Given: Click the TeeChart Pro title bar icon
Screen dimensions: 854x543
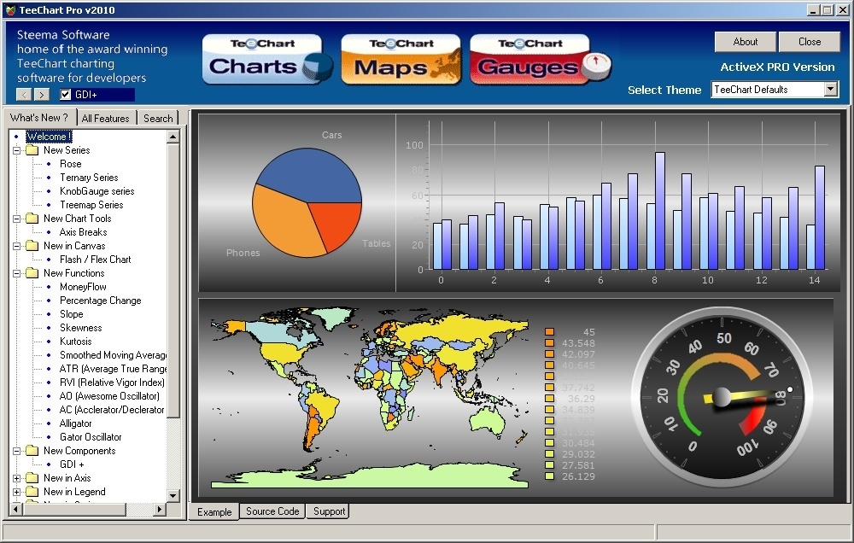Looking at the screenshot, I should 9,9.
